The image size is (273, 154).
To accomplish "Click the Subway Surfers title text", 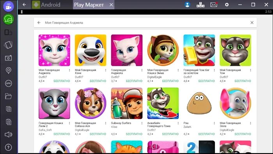I will (x=121, y=123).
